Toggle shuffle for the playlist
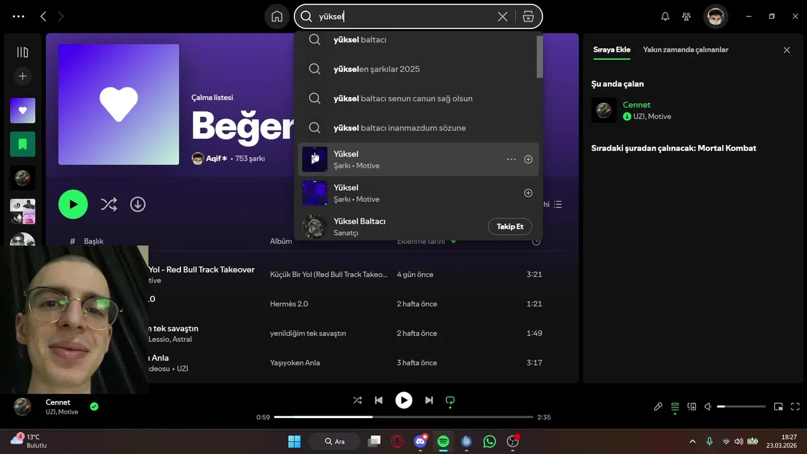The width and height of the screenshot is (807, 454). coord(108,204)
